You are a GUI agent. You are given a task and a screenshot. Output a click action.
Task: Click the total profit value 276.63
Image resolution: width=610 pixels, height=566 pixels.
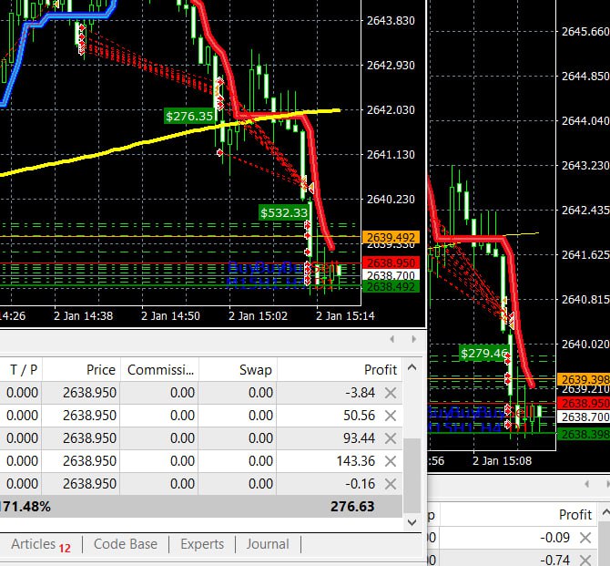pos(352,507)
